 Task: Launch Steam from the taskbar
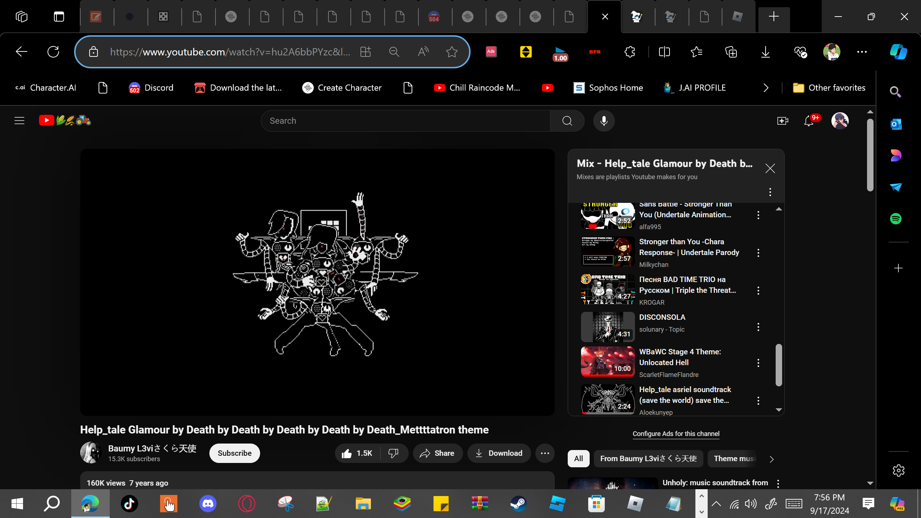click(x=518, y=504)
